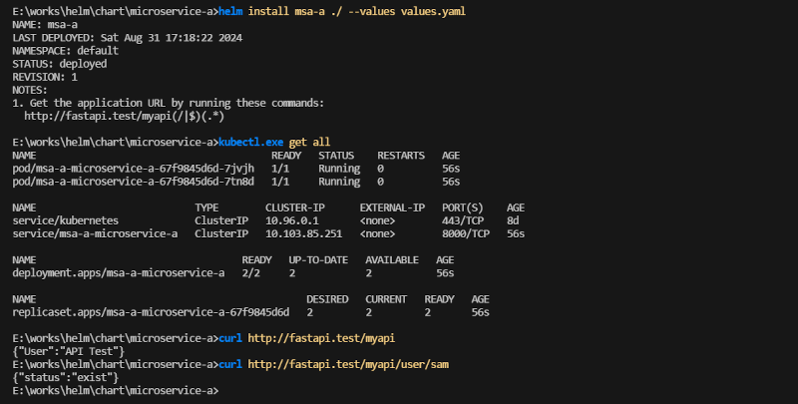Click port value '8000/TCP'

click(466, 234)
